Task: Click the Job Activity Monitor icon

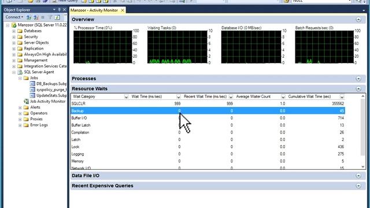Action: (x=26, y=102)
